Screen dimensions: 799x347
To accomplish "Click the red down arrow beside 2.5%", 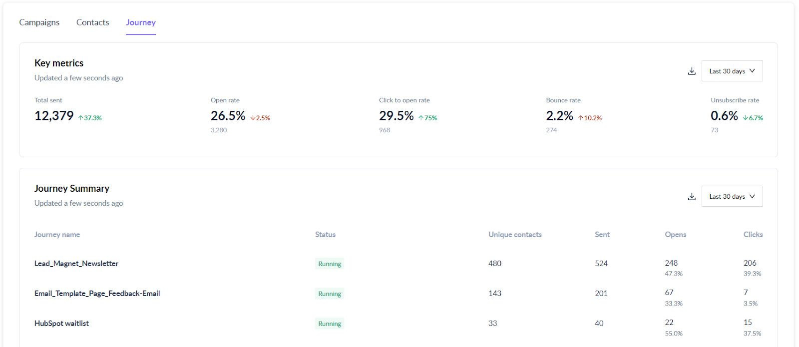I will click(253, 118).
